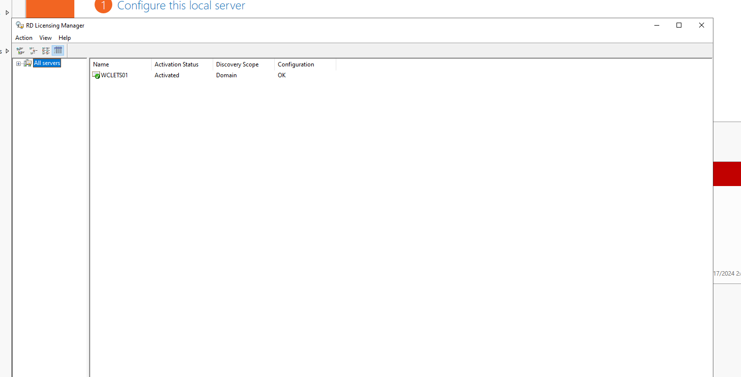Expand the All servers tree node
Image resolution: width=741 pixels, height=377 pixels.
19,63
